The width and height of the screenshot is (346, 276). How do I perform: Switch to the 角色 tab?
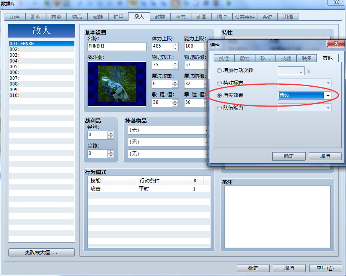(x=15, y=17)
